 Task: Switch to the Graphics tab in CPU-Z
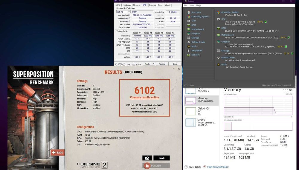click(x=152, y=5)
